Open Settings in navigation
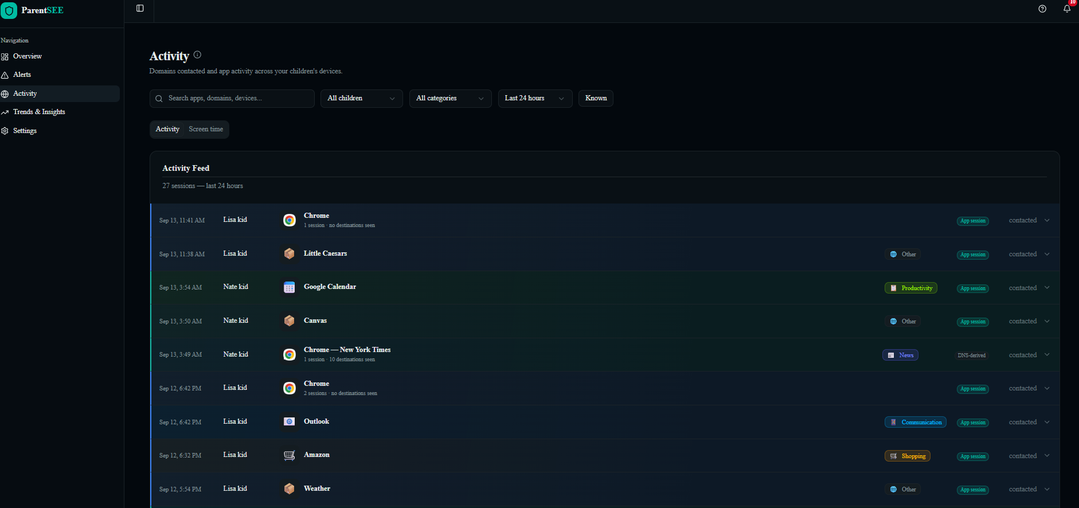1079x508 pixels. tap(60, 131)
